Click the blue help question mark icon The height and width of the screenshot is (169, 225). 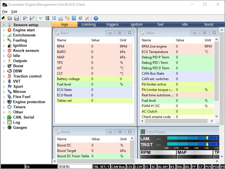point(96,18)
